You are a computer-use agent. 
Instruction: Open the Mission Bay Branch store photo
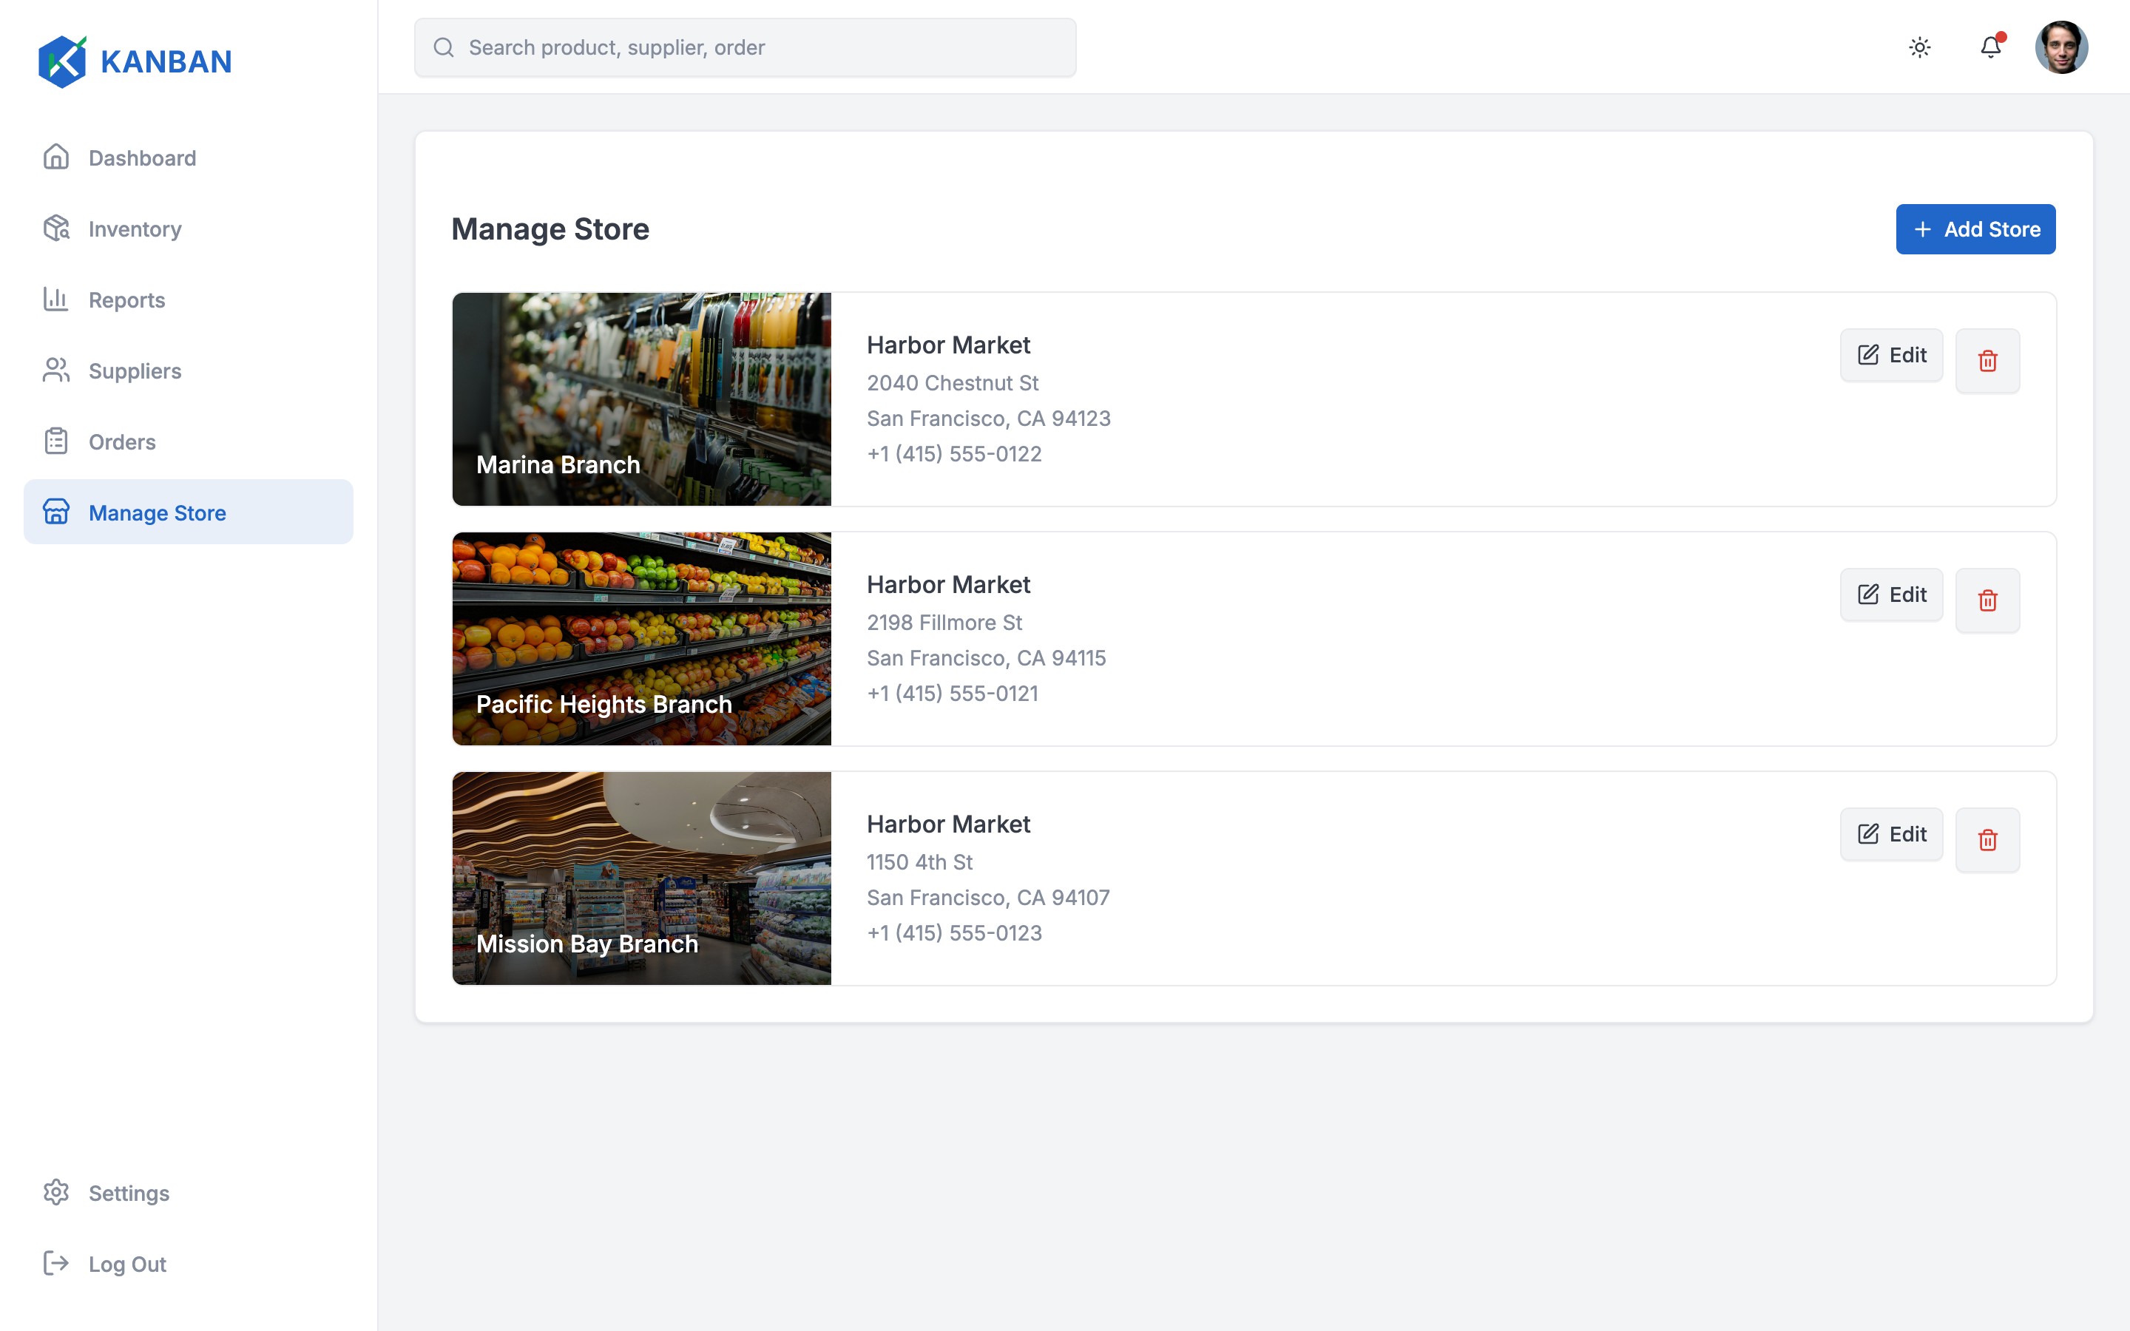click(642, 878)
